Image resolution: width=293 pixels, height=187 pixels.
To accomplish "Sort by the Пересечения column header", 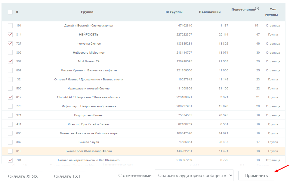I will click(243, 10).
